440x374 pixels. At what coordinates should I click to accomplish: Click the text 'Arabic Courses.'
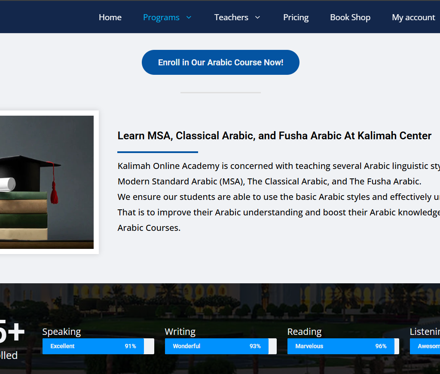click(x=149, y=228)
